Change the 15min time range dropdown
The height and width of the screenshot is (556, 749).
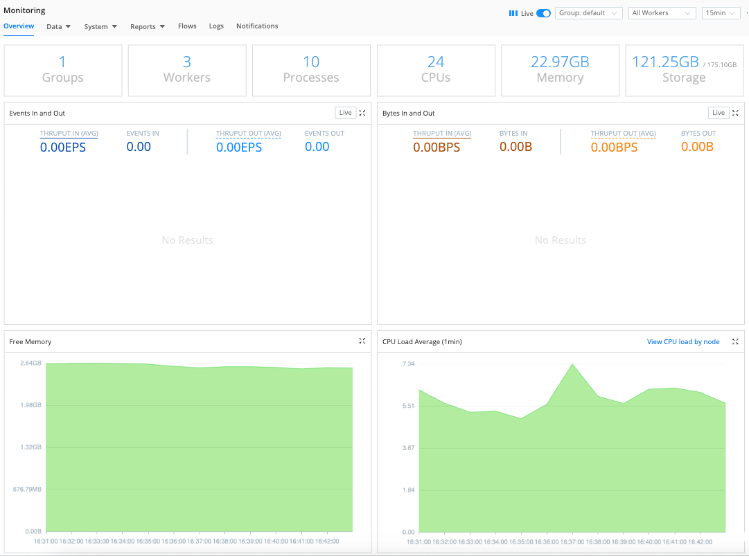(x=720, y=12)
